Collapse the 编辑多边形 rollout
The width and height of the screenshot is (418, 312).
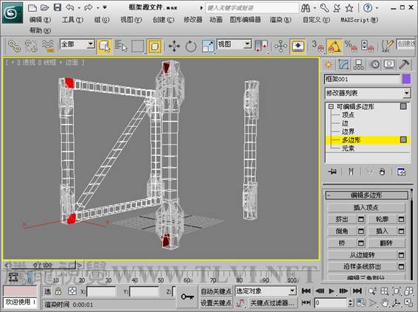tap(367, 195)
